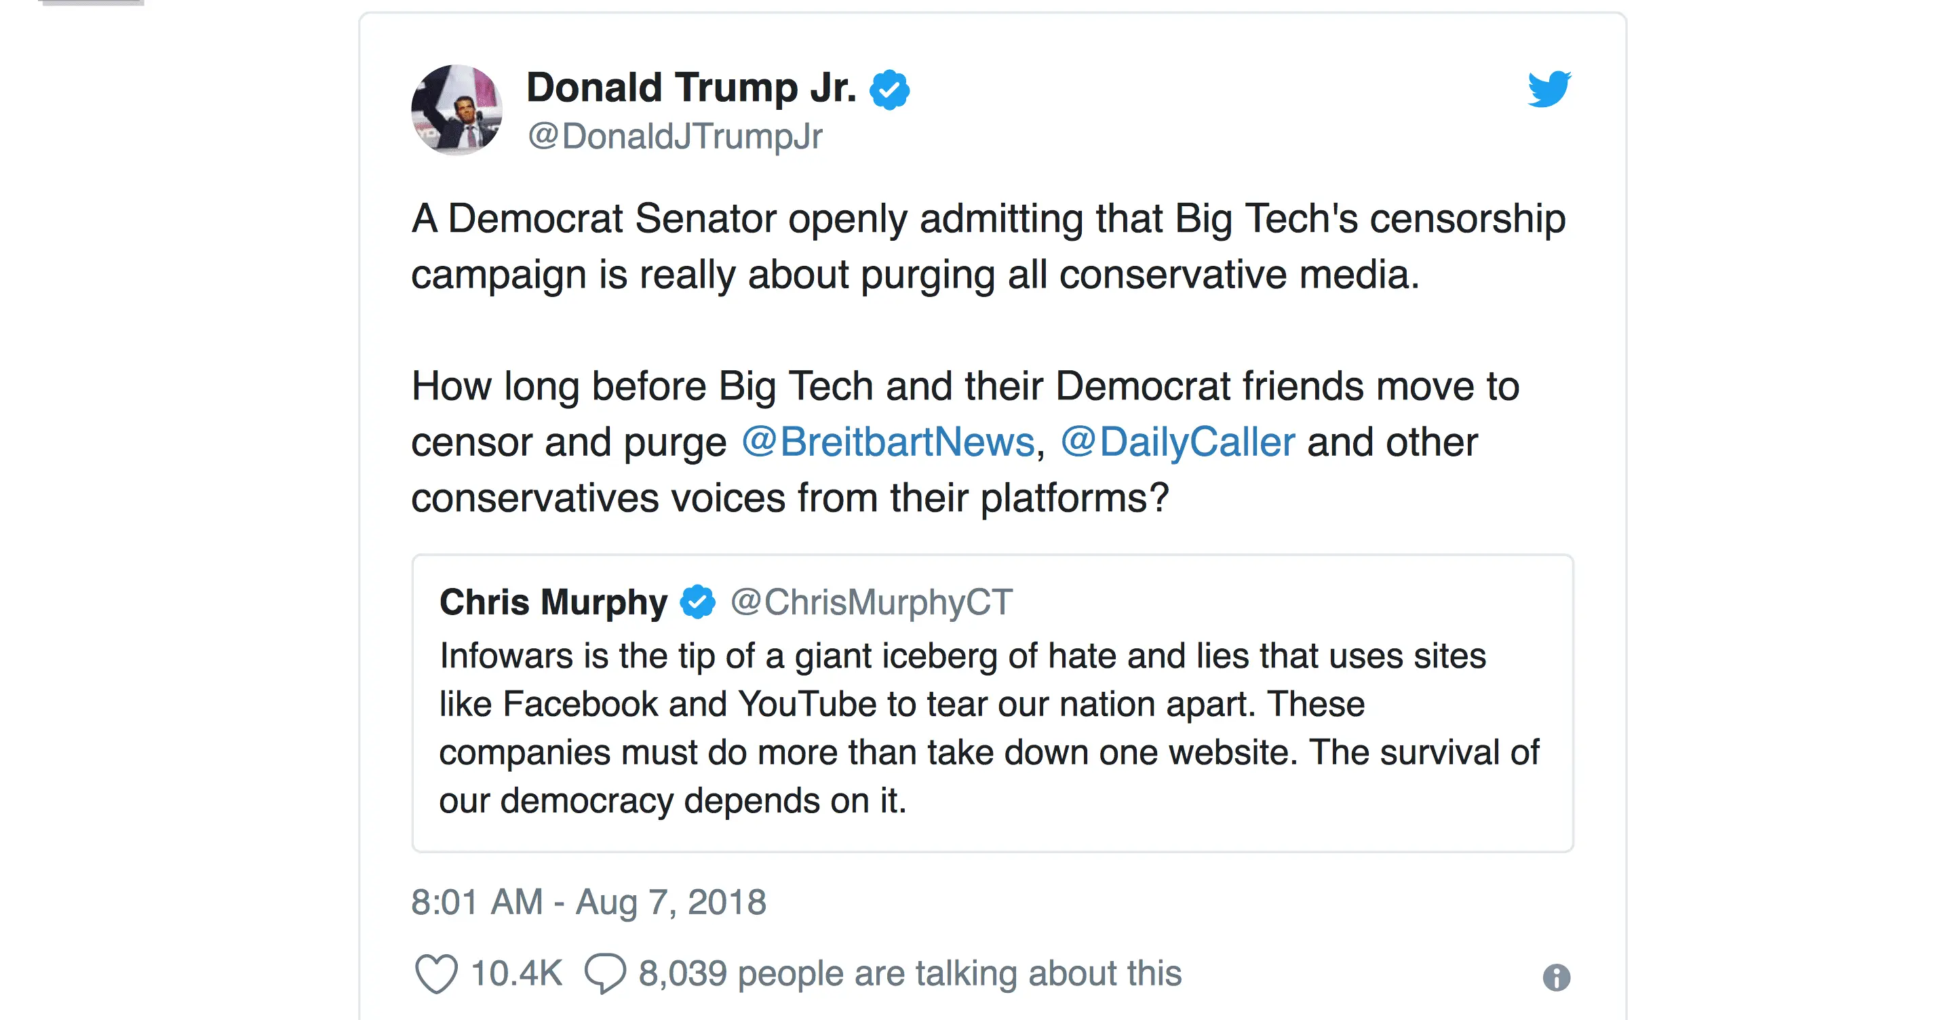The width and height of the screenshot is (1948, 1020).
Task: Open '8,039 people are talking about this'
Action: (910, 973)
